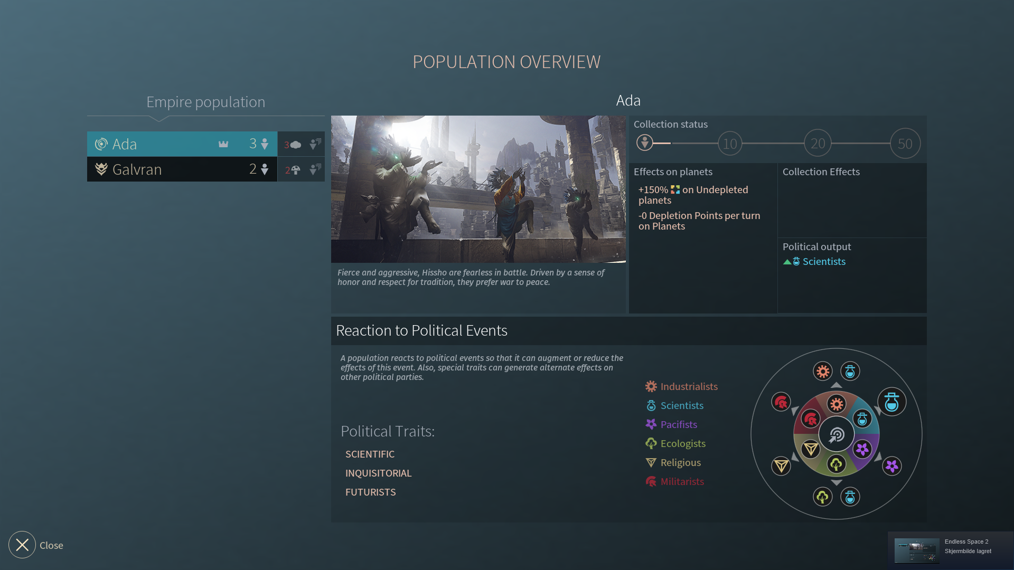The image size is (1014, 570).
Task: Click the flask in the inner wheel's teal segment
Action: click(x=862, y=420)
